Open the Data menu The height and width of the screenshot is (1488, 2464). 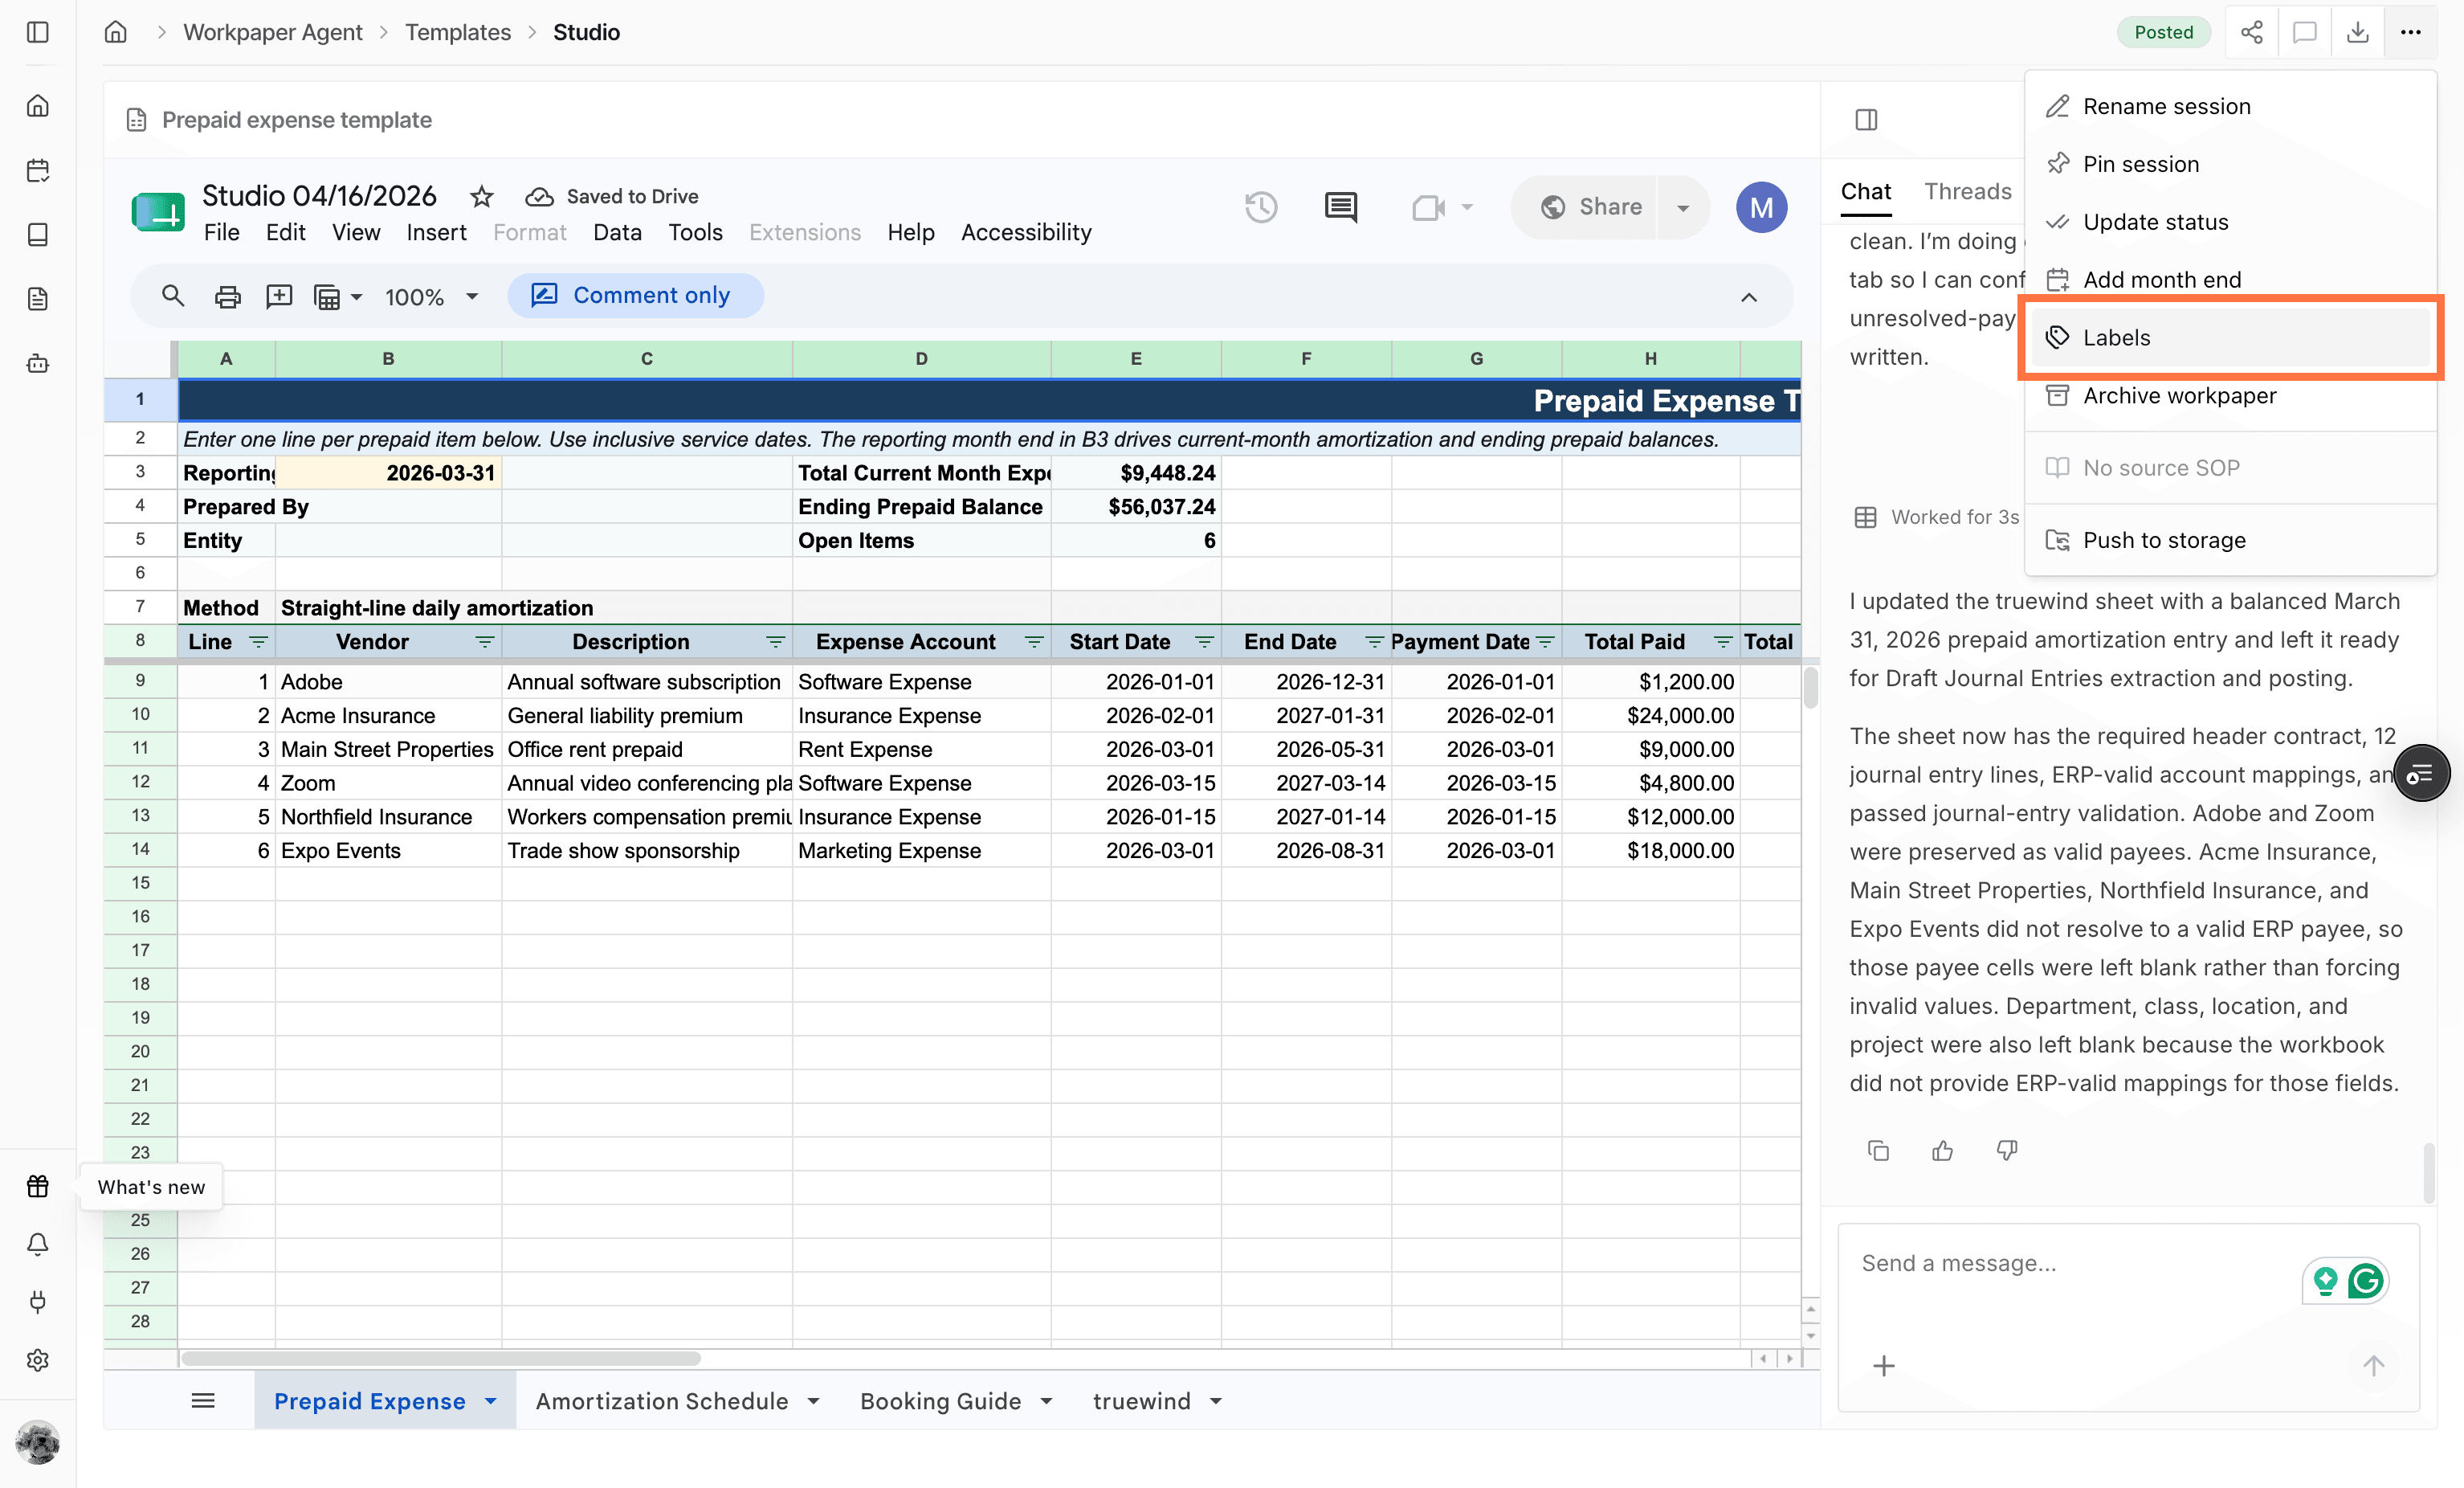[x=617, y=232]
